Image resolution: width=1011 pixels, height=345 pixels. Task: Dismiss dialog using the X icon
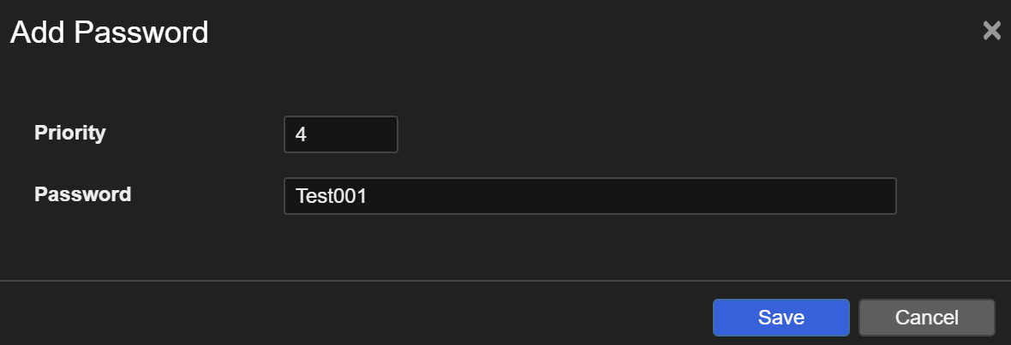coord(991,32)
